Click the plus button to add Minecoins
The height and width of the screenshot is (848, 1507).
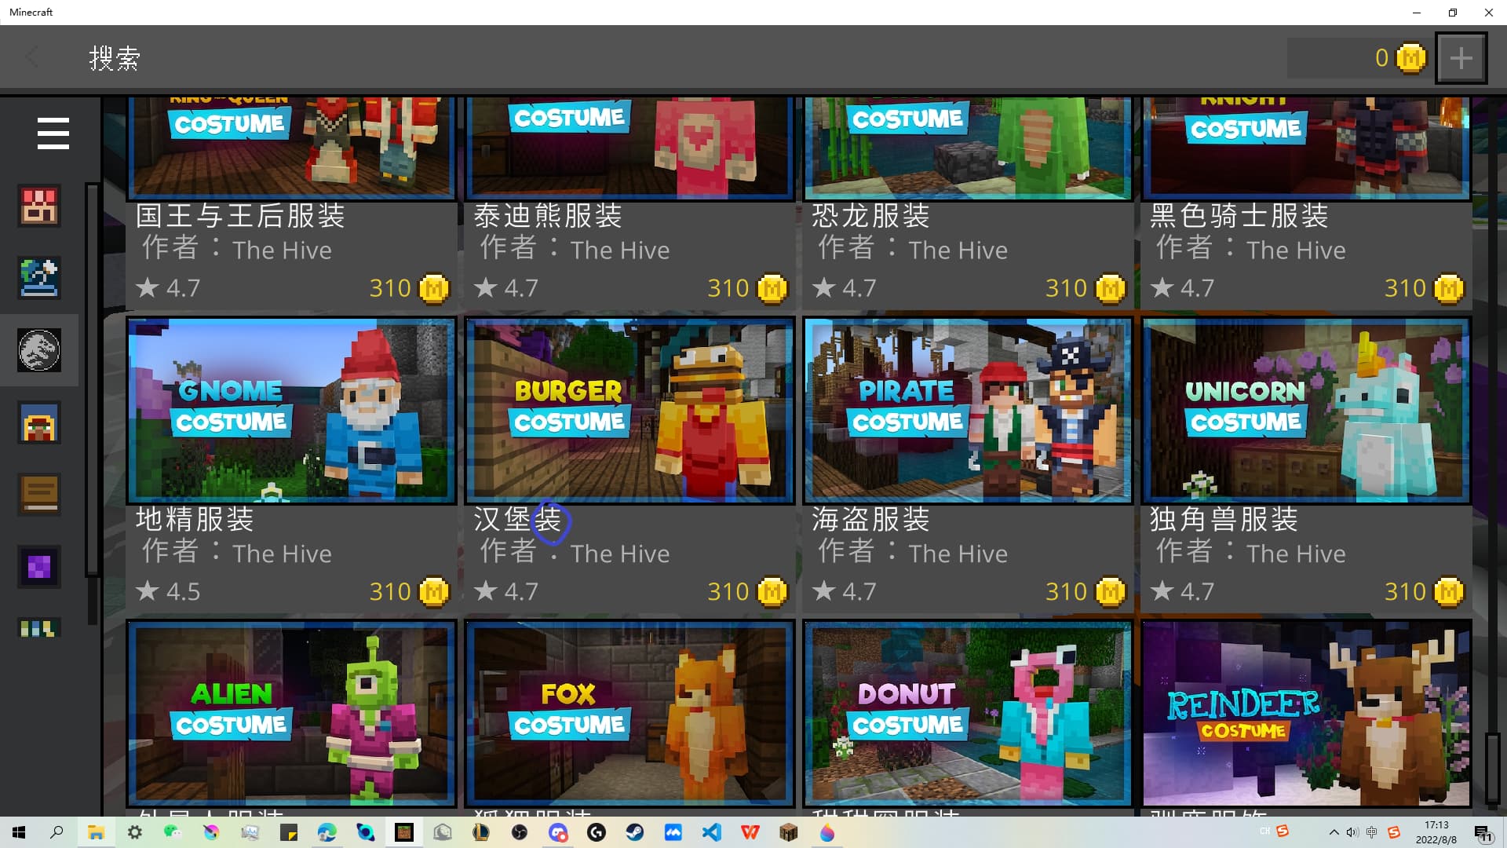[1461, 58]
